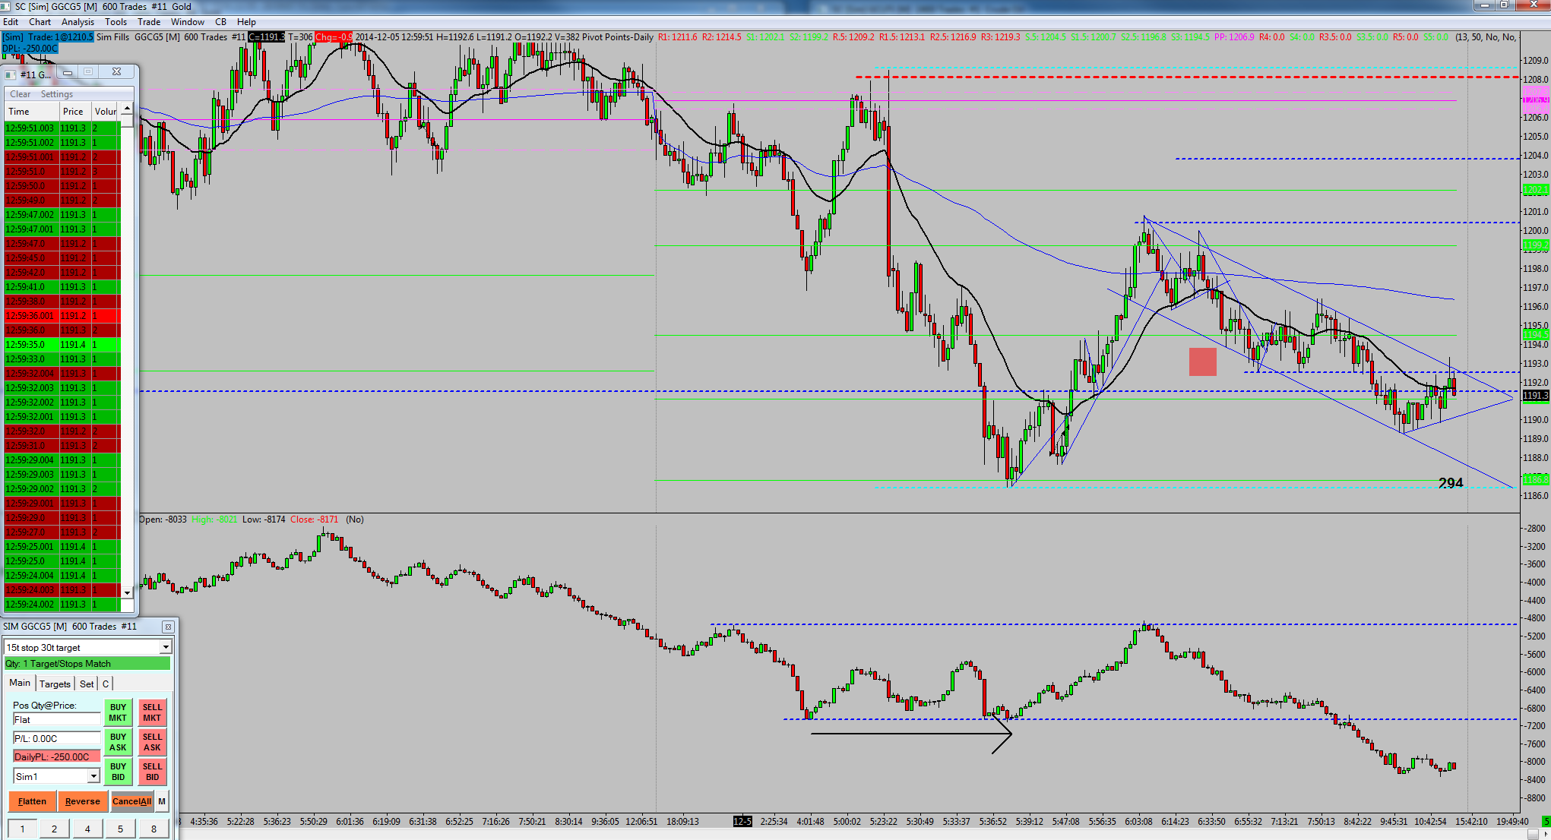Viewport: 1551px width, 840px height.
Task: Click the Flatten button
Action: point(32,801)
